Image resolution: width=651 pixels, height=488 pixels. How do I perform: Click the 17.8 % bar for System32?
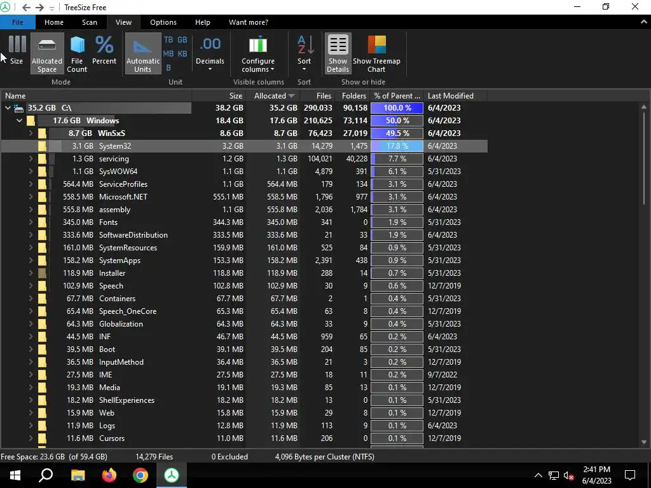click(397, 146)
